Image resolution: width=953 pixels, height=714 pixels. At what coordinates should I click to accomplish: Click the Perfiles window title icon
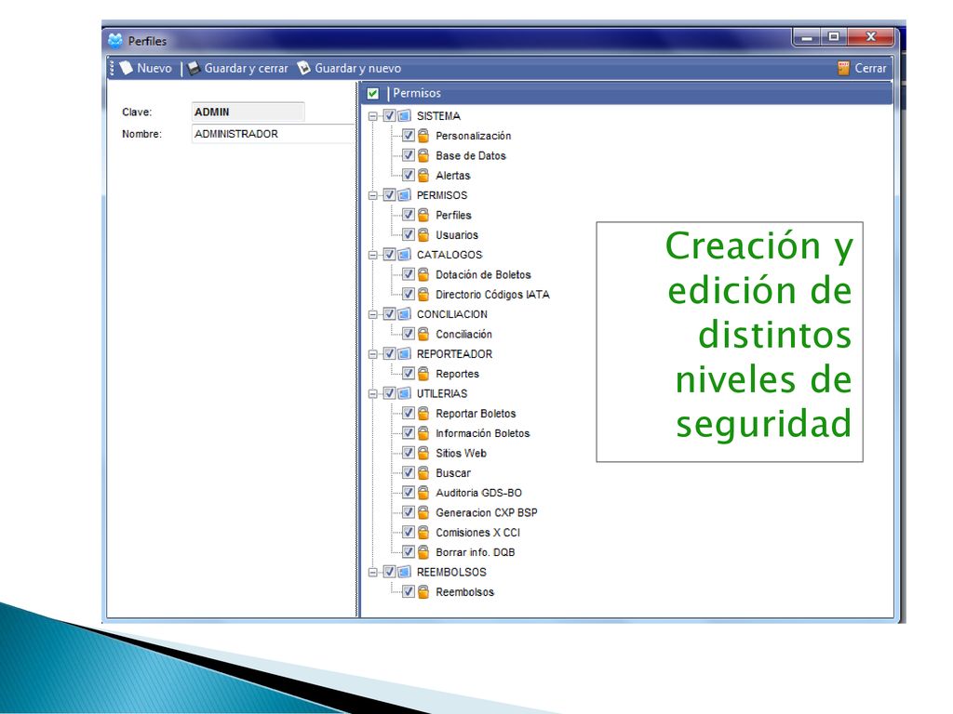point(114,41)
